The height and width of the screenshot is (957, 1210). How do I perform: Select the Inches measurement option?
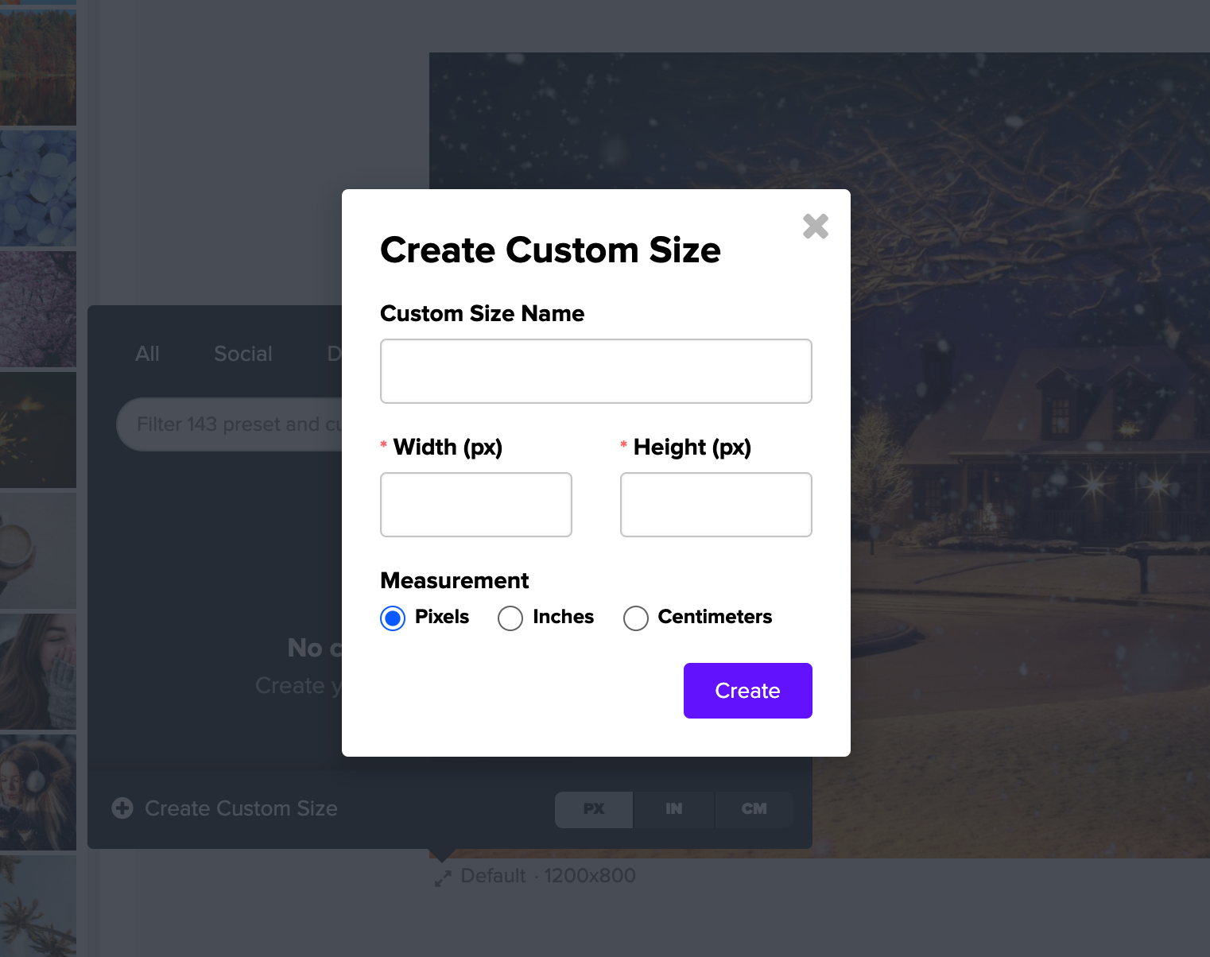click(x=510, y=618)
